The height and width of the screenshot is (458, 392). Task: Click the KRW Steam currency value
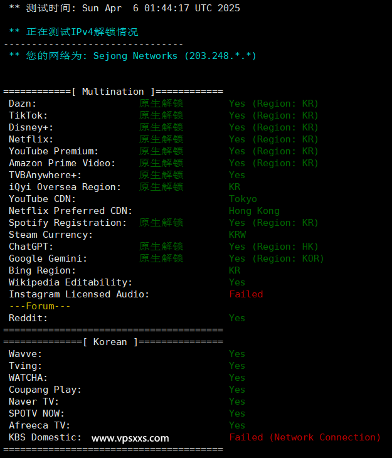pyautogui.click(x=237, y=235)
